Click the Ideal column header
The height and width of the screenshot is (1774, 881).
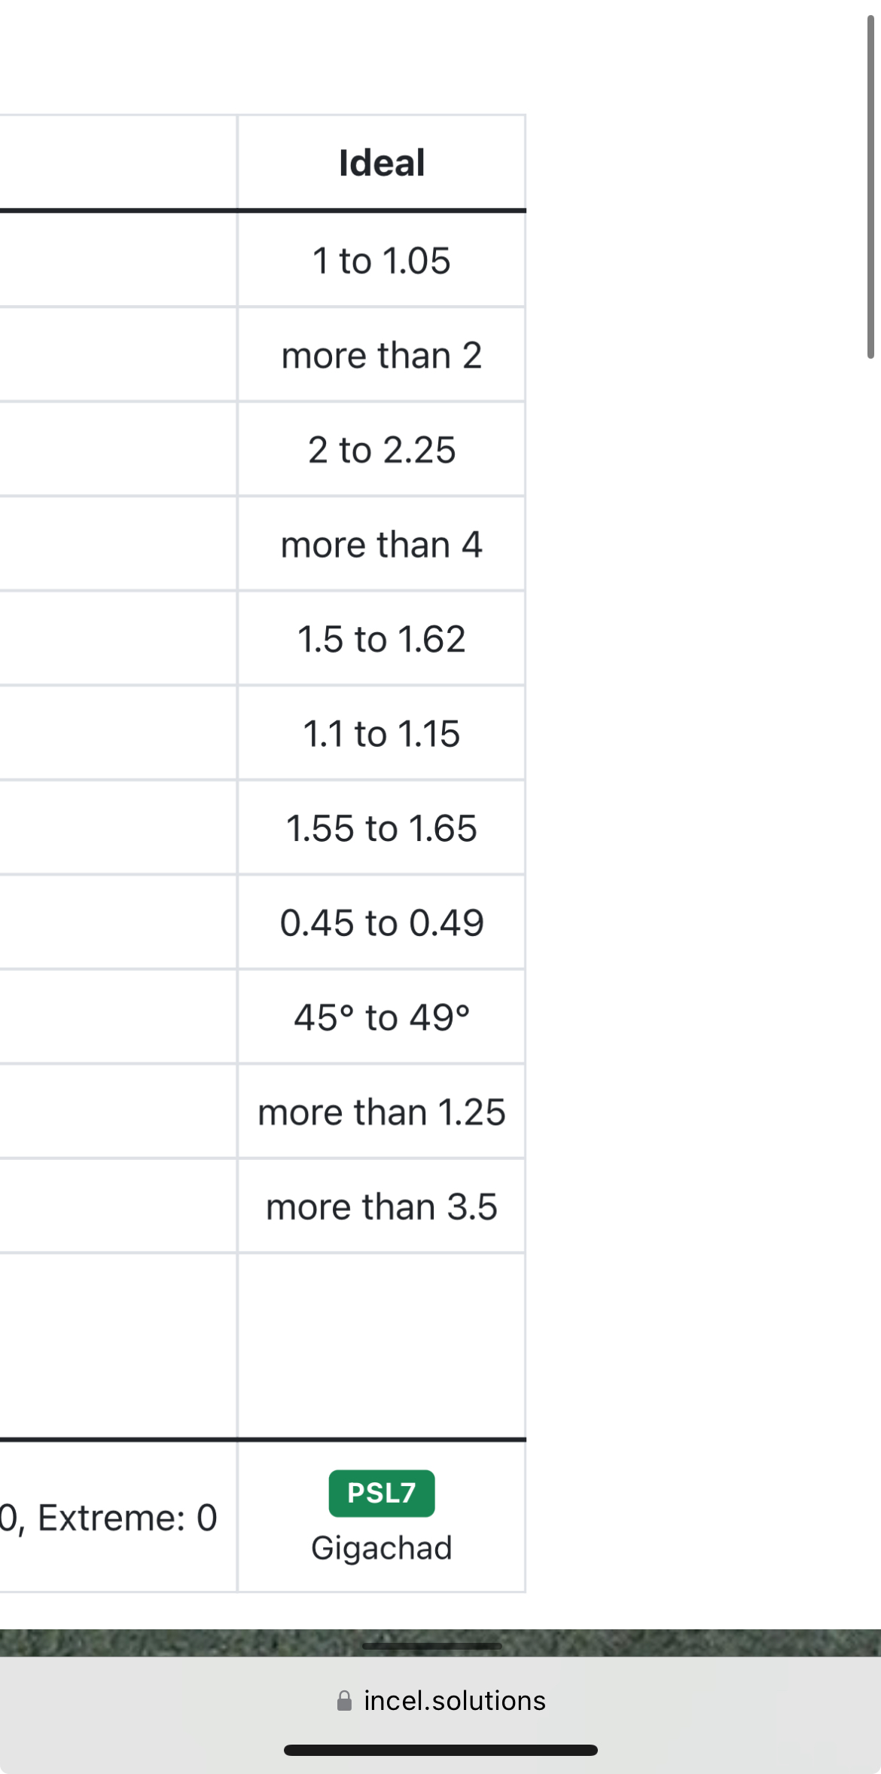pos(382,163)
